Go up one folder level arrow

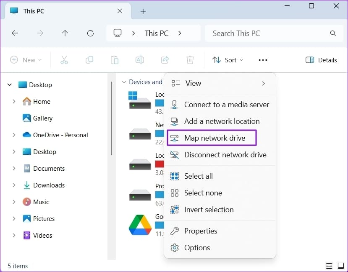coord(65,33)
